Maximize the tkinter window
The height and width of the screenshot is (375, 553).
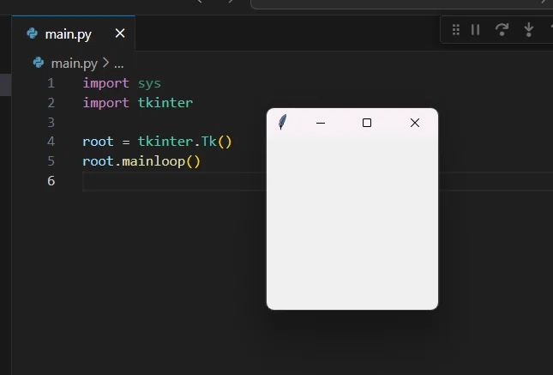367,123
